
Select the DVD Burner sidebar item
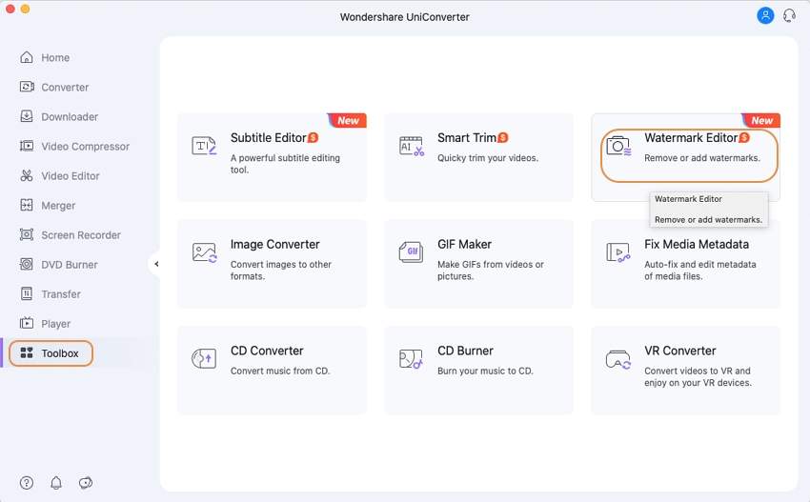pyautogui.click(x=69, y=264)
